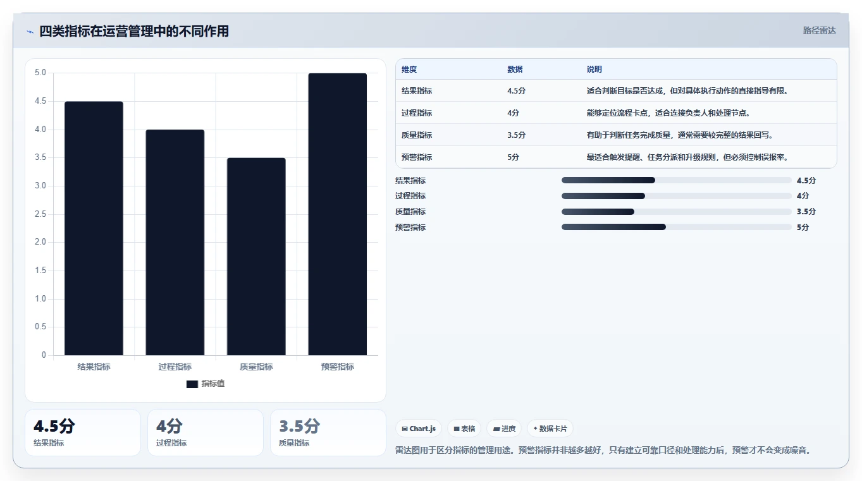Select the 进度 tag chip
862x481 pixels.
(504, 429)
